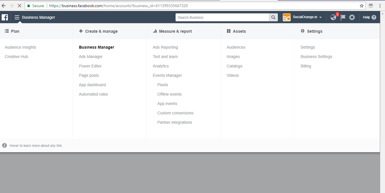Go to Business Settings
Screen dimensions: 385x193
(316, 57)
